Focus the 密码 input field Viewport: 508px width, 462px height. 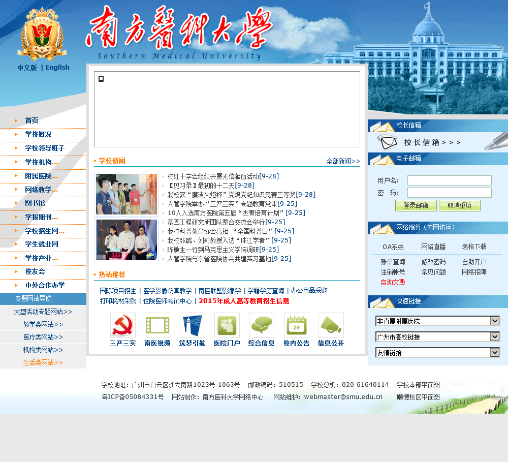(450, 193)
